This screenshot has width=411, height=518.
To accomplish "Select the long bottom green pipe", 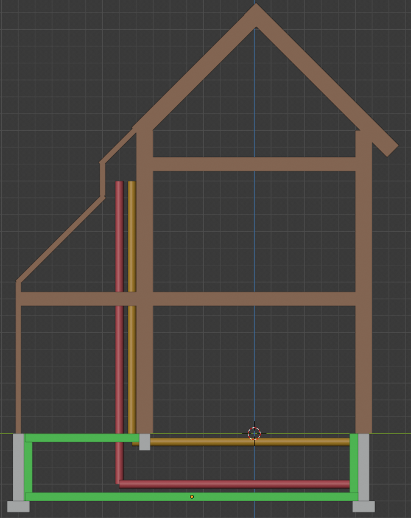I will [x=192, y=497].
